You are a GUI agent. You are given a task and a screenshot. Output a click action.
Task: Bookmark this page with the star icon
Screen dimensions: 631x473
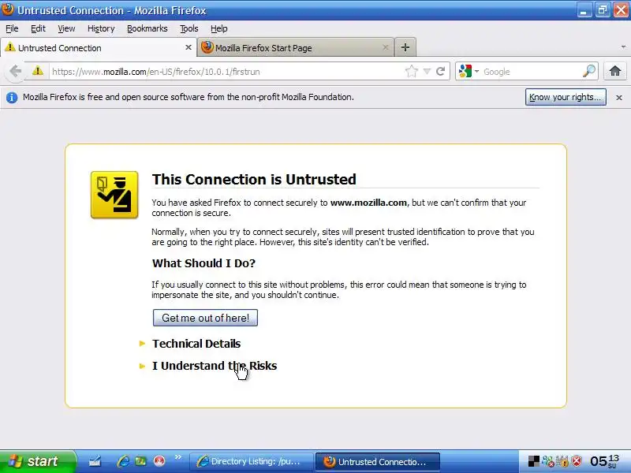click(411, 72)
